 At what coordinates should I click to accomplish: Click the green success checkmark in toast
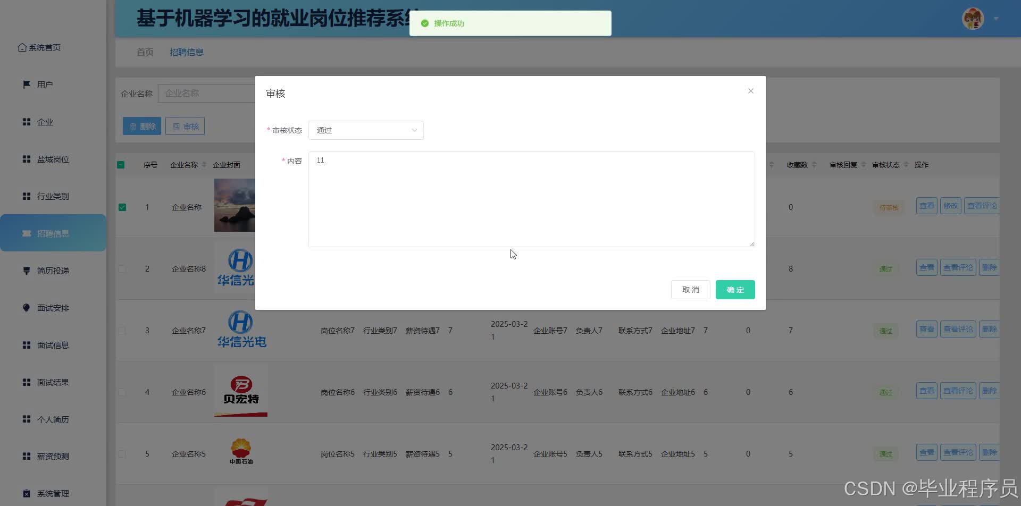point(424,23)
